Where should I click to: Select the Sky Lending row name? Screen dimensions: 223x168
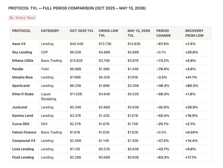click(22, 52)
